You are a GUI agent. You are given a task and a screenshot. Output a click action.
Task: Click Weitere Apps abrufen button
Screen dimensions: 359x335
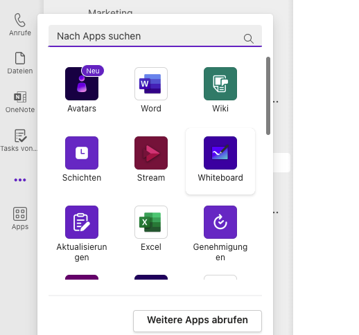click(198, 321)
